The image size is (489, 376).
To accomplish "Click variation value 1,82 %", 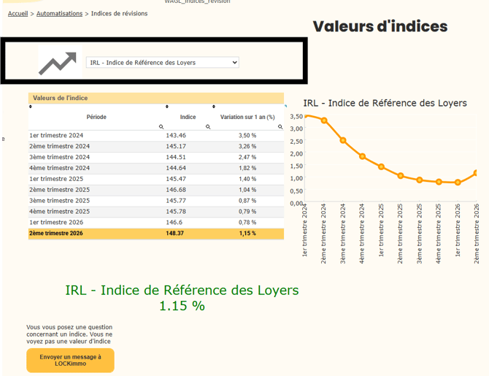I will tap(247, 168).
